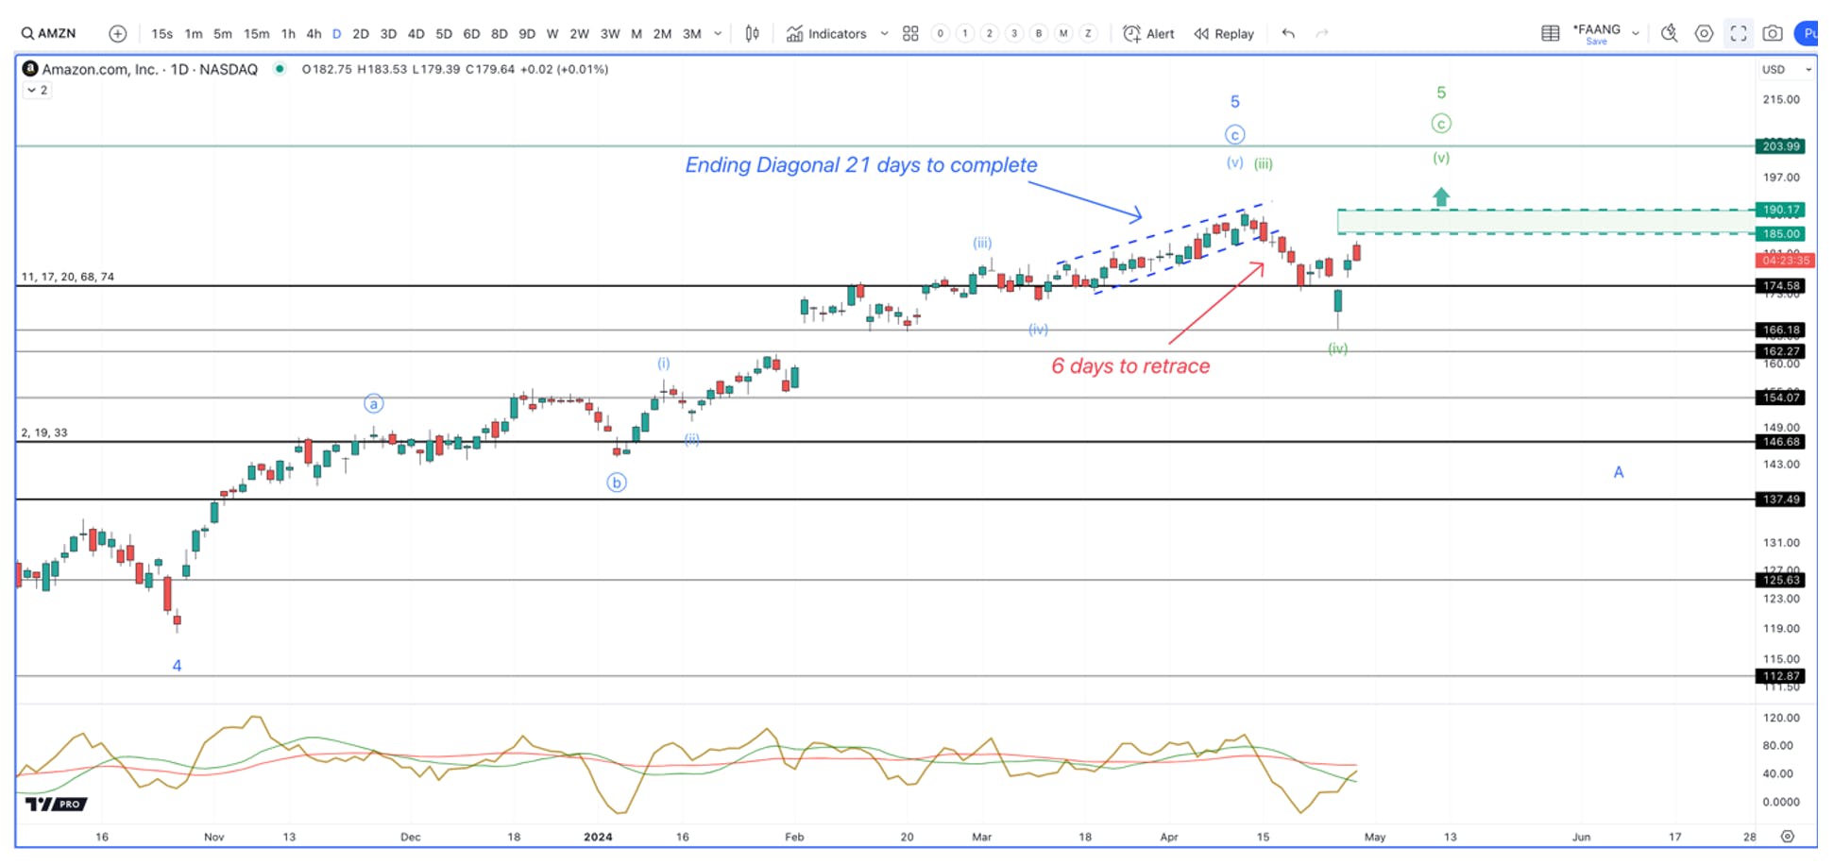Create an Alert
This screenshot has height=865, width=1834.
click(x=1148, y=34)
